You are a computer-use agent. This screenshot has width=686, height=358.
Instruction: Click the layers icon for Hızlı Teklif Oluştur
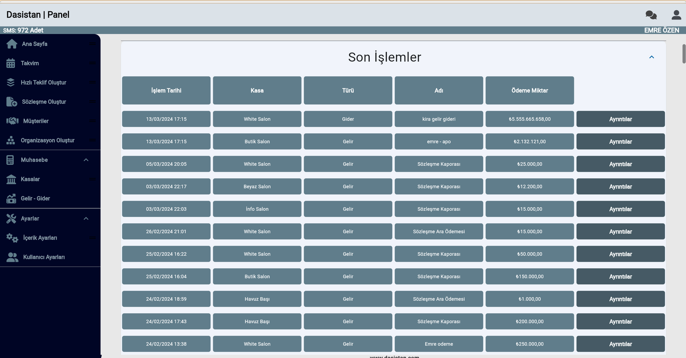tap(11, 82)
